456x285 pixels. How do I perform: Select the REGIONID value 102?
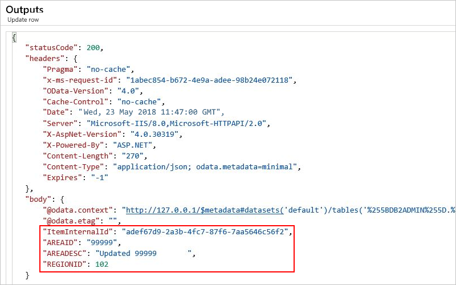[x=102, y=264]
